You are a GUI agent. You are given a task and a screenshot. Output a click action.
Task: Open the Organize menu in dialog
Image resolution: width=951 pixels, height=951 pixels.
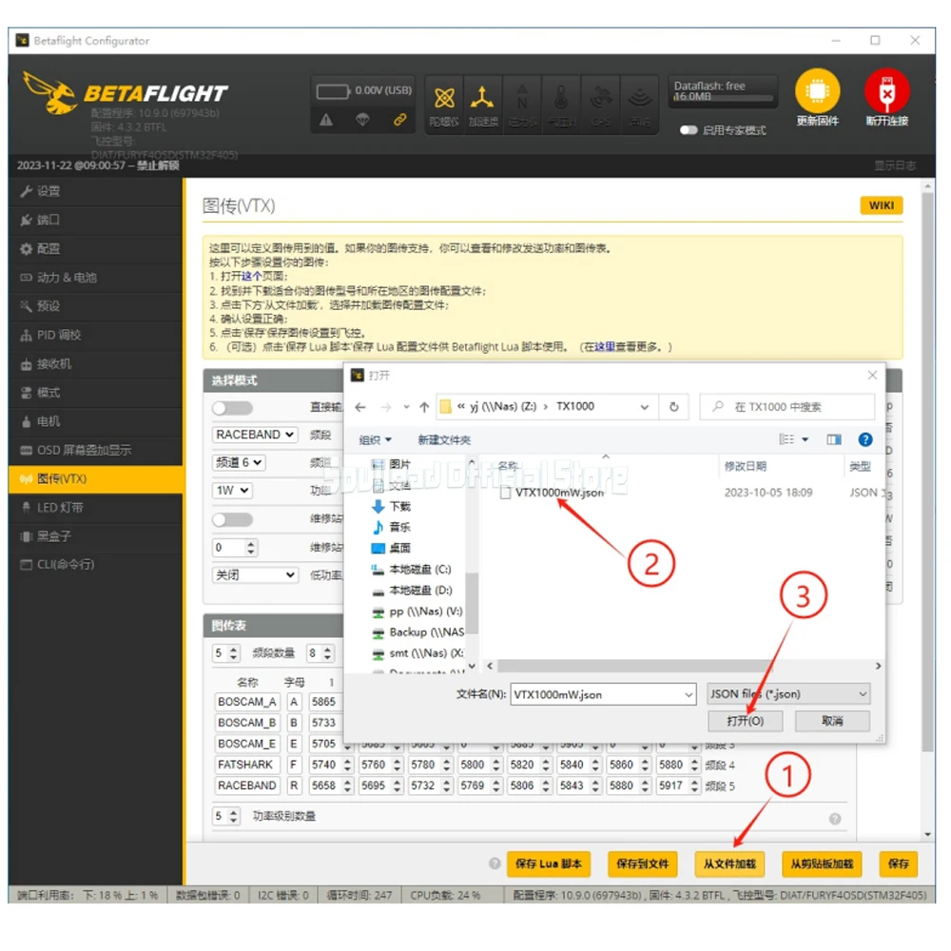coord(375,439)
